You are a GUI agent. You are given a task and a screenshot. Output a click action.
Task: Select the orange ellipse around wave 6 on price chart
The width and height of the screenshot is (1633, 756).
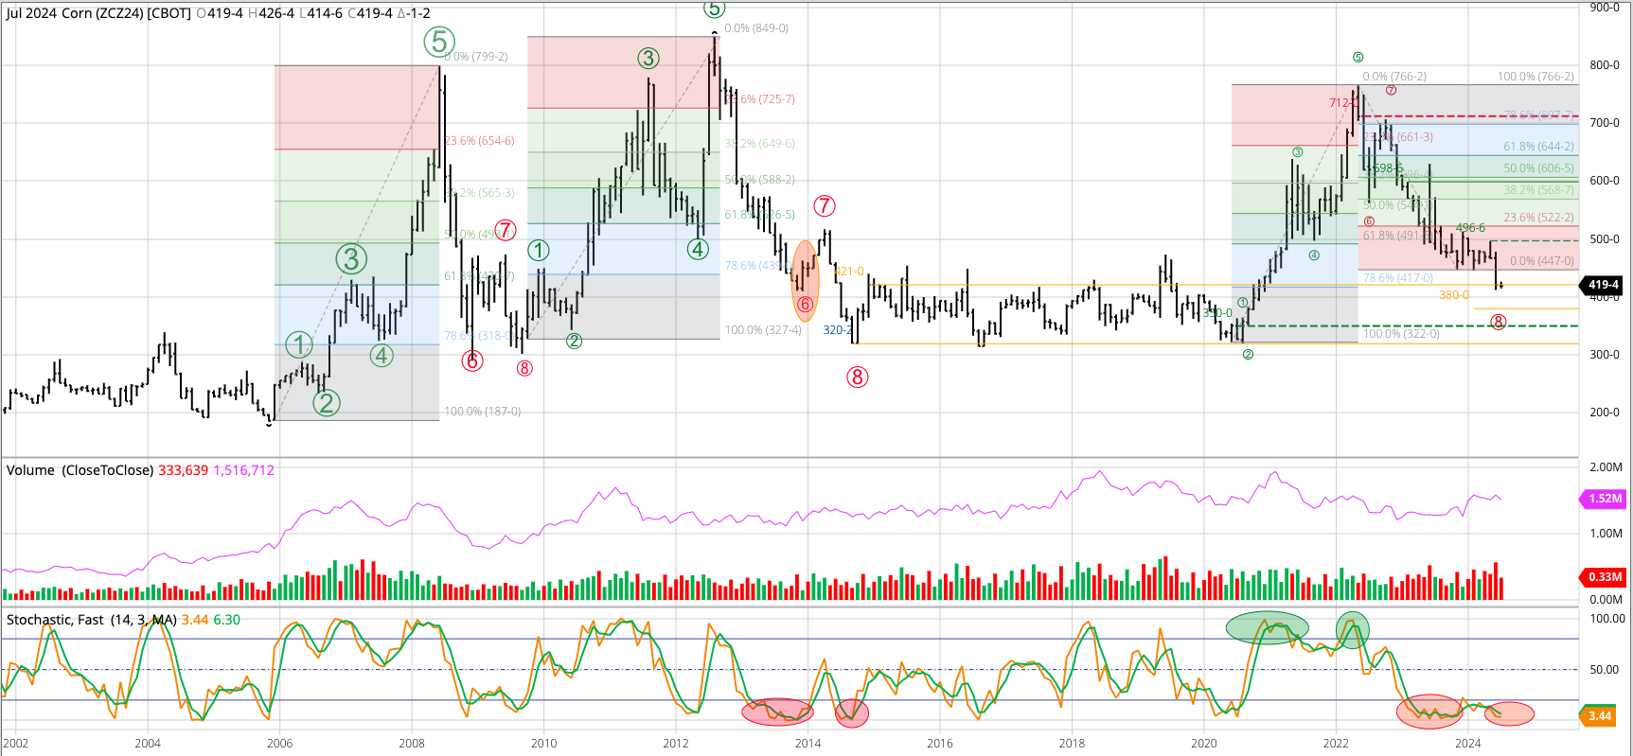(x=805, y=281)
